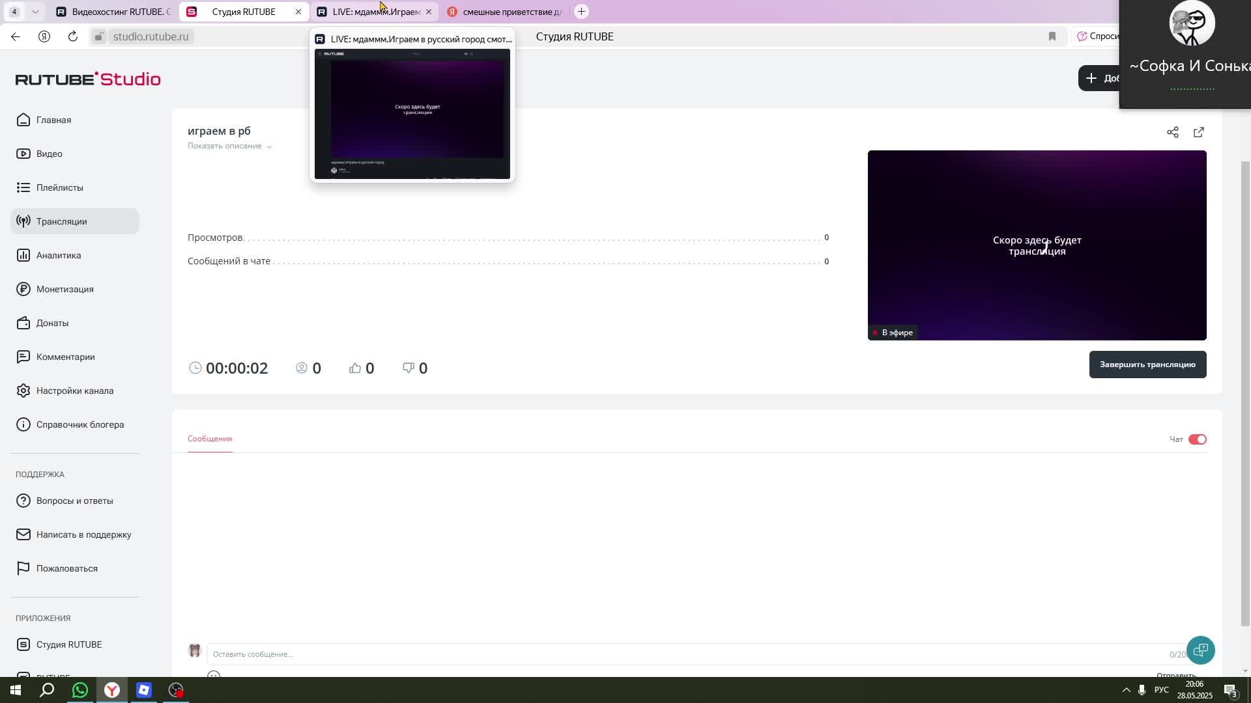Click the likes thumbs-up counter

click(362, 368)
